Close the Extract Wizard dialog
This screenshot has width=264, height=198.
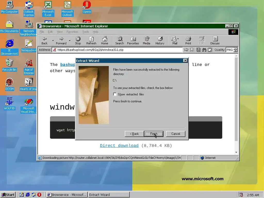(x=185, y=61)
